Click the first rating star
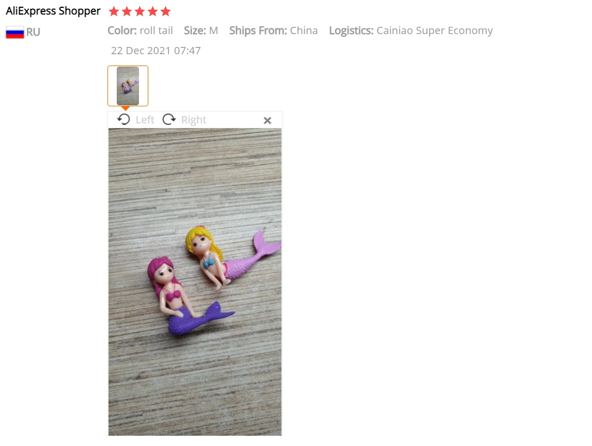Image resolution: width=592 pixels, height=446 pixels. 114,11
